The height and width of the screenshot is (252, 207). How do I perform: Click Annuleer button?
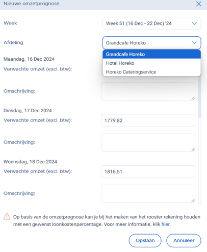pos(184,240)
